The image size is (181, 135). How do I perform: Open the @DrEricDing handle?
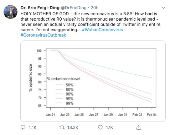pos(74,8)
